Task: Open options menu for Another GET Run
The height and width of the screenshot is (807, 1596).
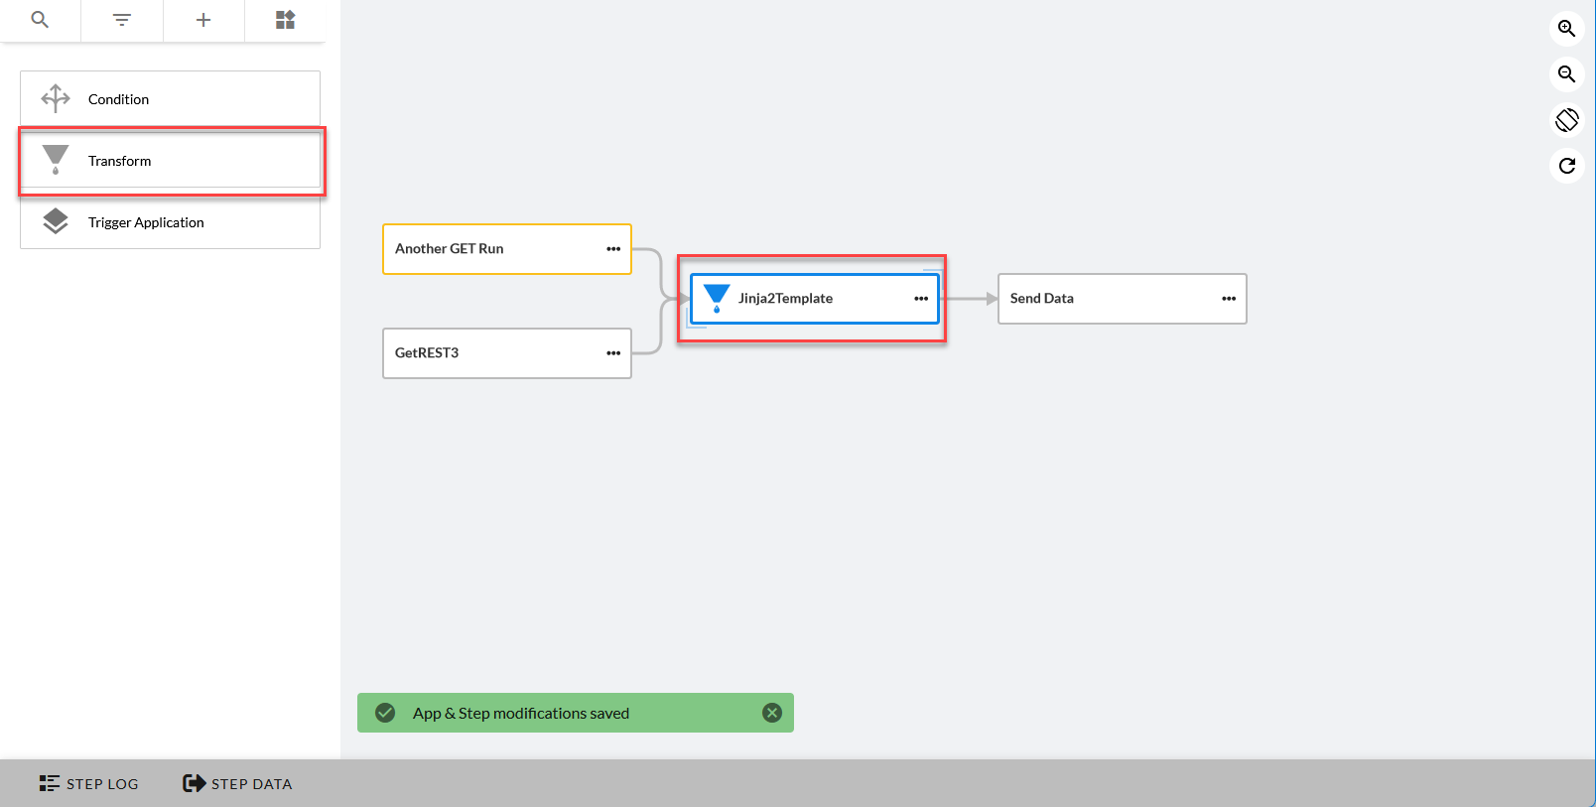Action: pos(613,249)
